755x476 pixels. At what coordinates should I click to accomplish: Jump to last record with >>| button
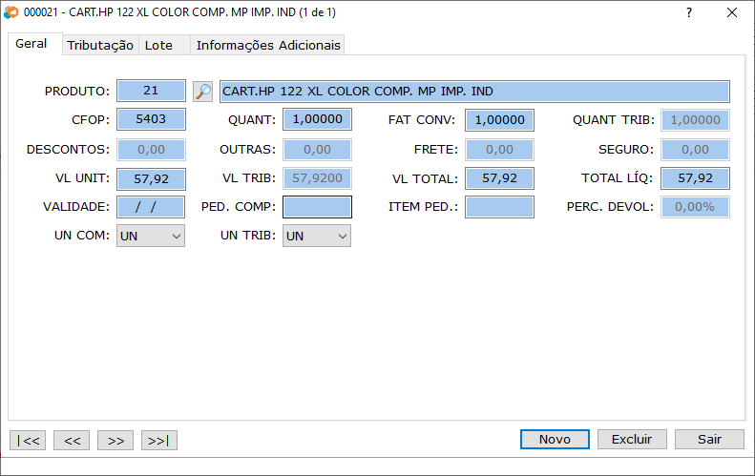pos(159,440)
